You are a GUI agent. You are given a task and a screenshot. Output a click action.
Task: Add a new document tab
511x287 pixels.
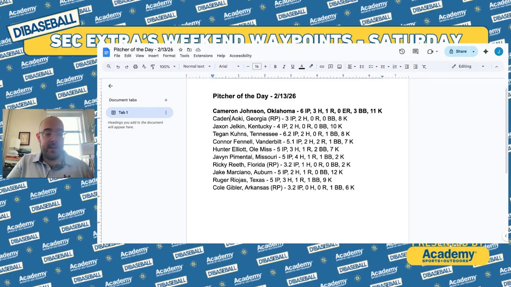[x=166, y=100]
